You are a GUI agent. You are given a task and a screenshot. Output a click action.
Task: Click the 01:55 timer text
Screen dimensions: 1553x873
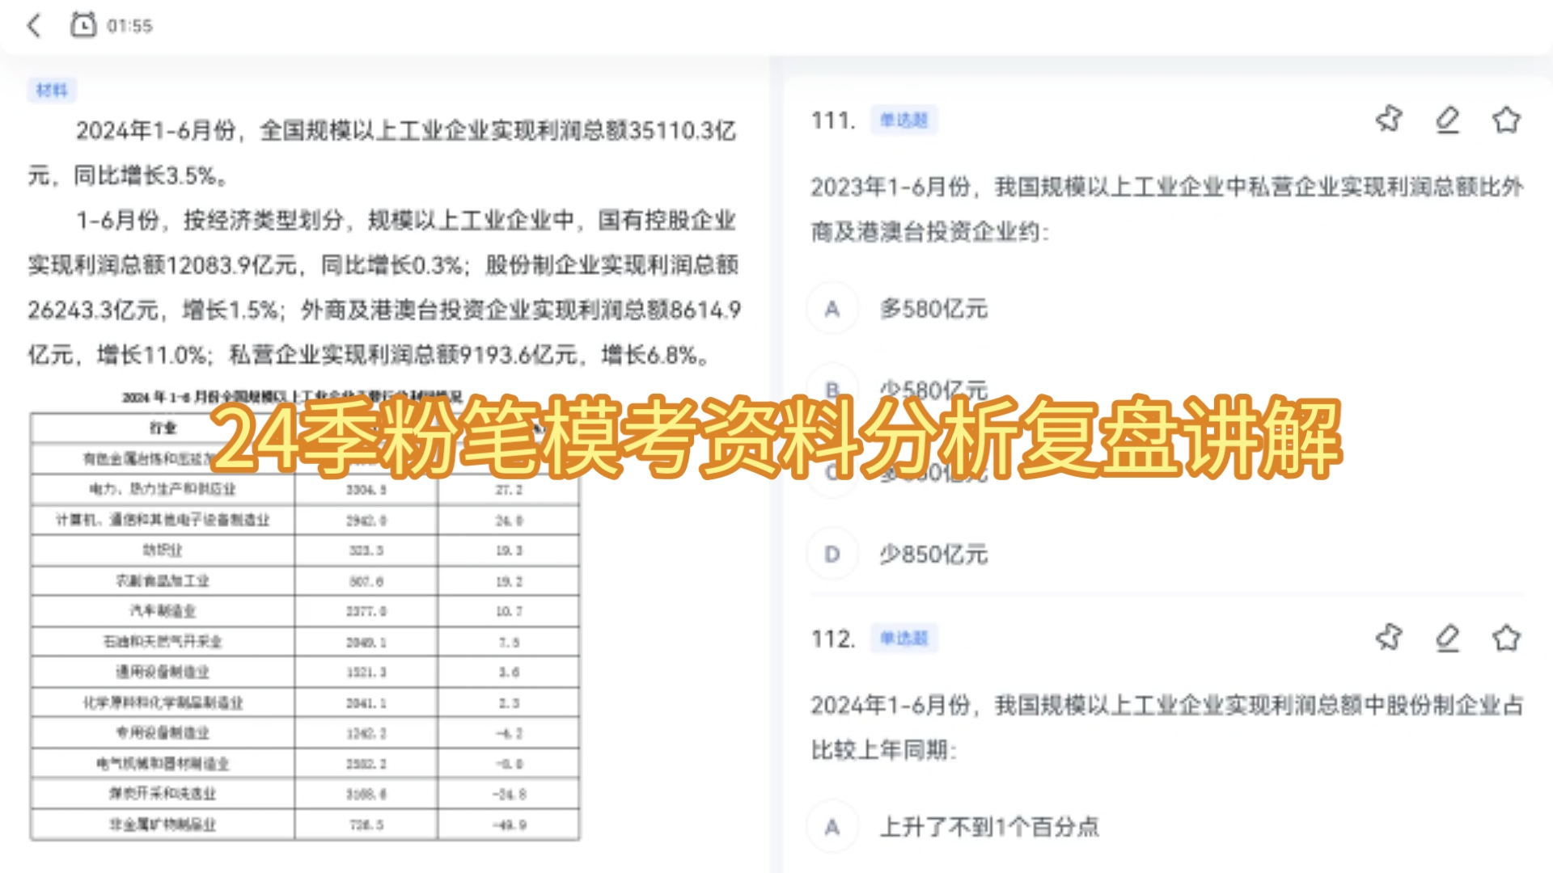point(129,26)
